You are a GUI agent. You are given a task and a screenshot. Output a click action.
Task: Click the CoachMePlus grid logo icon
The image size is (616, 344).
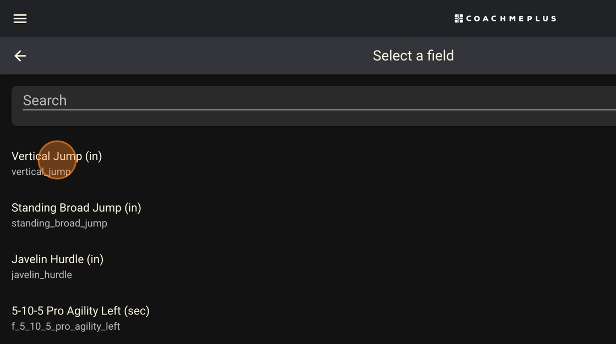459,19
